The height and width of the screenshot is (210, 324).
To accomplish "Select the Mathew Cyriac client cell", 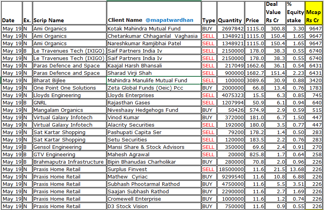I will [154, 177].
